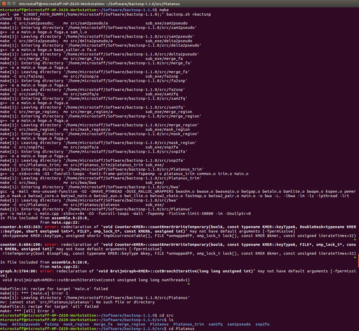The image size is (359, 331).
Task: Click the 'ls' command at src prompt
Action: (171, 320)
